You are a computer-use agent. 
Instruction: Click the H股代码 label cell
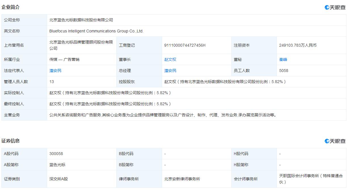pos(254,154)
